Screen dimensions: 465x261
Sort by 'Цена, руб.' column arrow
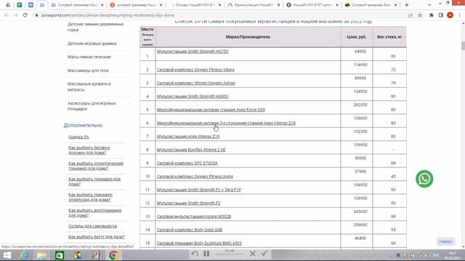click(371, 37)
